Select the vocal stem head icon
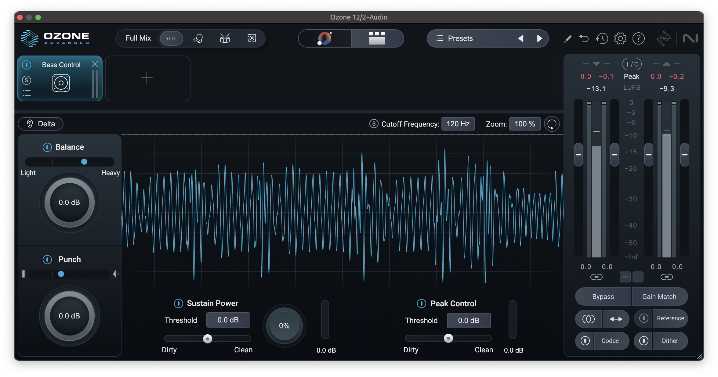Viewport: 718px width, 377px height. click(x=198, y=38)
